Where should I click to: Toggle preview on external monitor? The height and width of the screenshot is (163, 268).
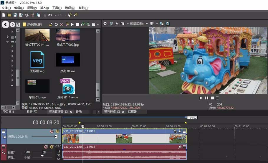pos(111,24)
